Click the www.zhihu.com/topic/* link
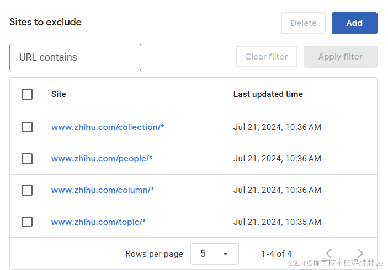Viewport: 388px width, 270px height. (x=98, y=222)
